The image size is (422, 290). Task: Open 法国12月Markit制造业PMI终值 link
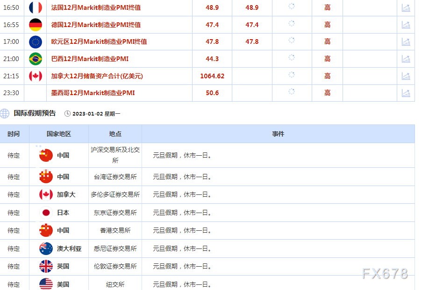[x=96, y=7]
